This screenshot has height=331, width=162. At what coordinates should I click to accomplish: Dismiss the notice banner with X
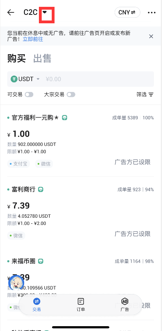(x=151, y=36)
